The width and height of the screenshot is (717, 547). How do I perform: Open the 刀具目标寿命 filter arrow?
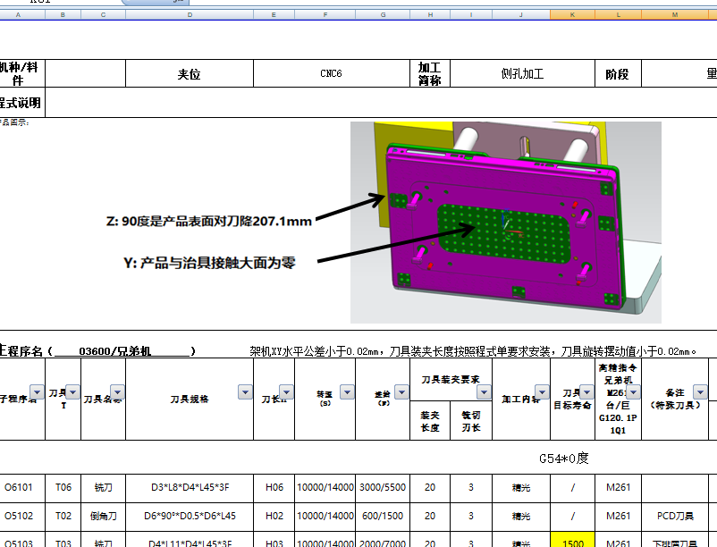point(587,391)
